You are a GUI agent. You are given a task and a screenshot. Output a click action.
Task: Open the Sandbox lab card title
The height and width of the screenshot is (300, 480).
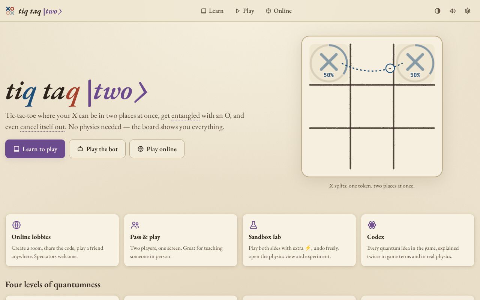coord(265,237)
